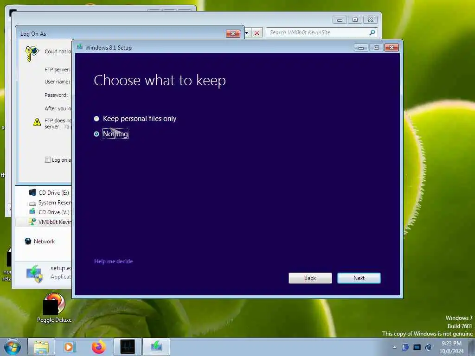The image size is (475, 356).
Task: Select Network in Explorer navigation pane
Action: [40, 241]
